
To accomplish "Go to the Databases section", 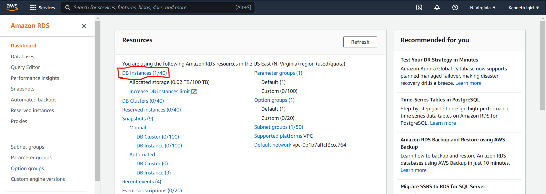I will [22, 56].
